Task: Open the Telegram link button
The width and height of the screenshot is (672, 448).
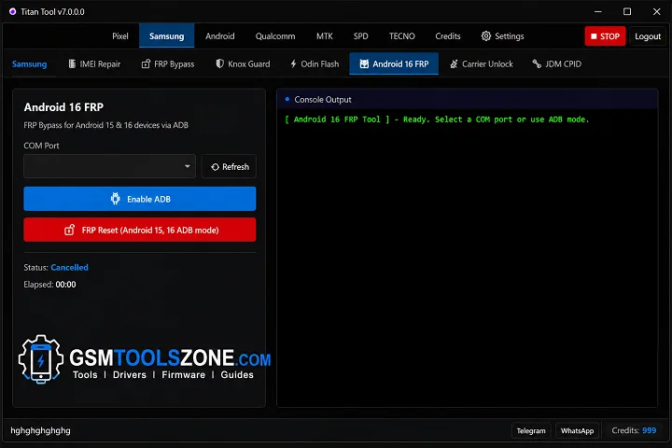Action: tap(531, 430)
